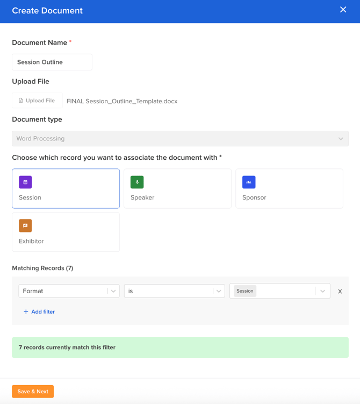Screen dimensions: 360x404
Task: Click the green Speaker microphone icon
Action: click(137, 182)
